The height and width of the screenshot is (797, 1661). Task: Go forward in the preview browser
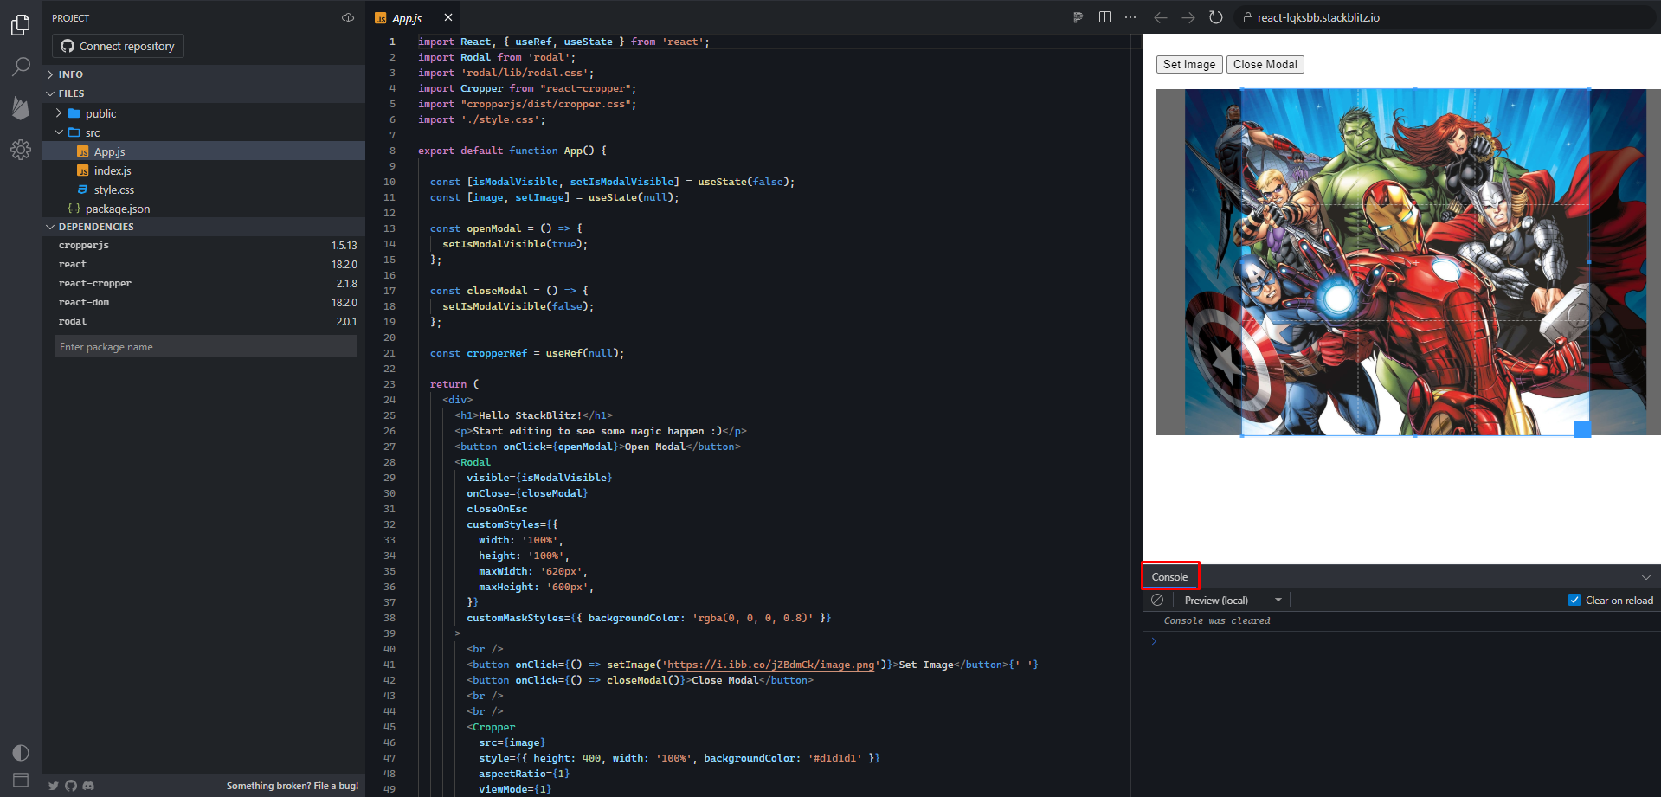tap(1188, 17)
